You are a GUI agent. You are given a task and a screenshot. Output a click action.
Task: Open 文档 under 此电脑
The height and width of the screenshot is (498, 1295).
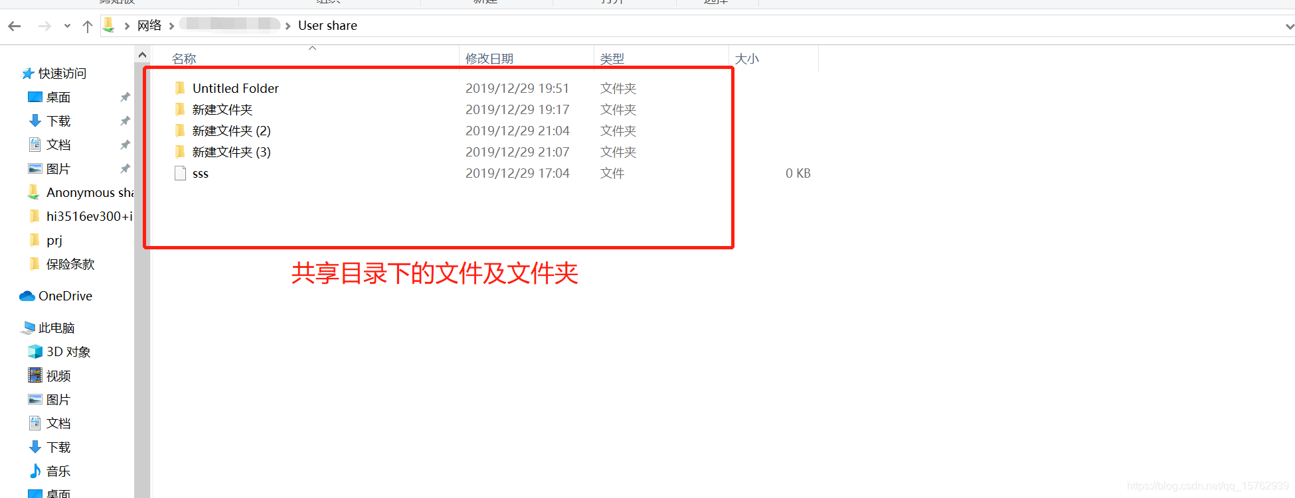58,423
